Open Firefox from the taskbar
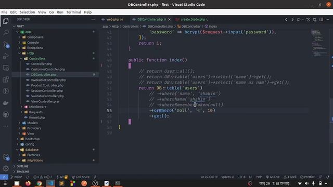The width and height of the screenshot is (333, 187). 28,183
